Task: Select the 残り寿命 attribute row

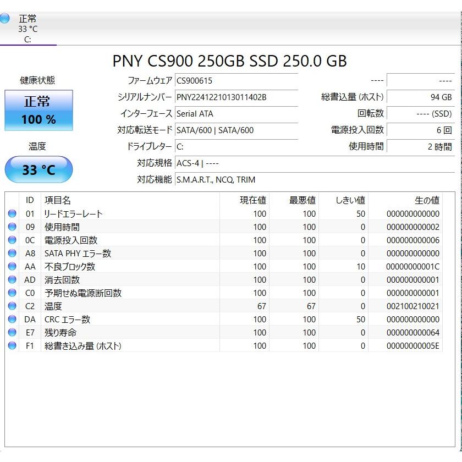Action: point(224,333)
